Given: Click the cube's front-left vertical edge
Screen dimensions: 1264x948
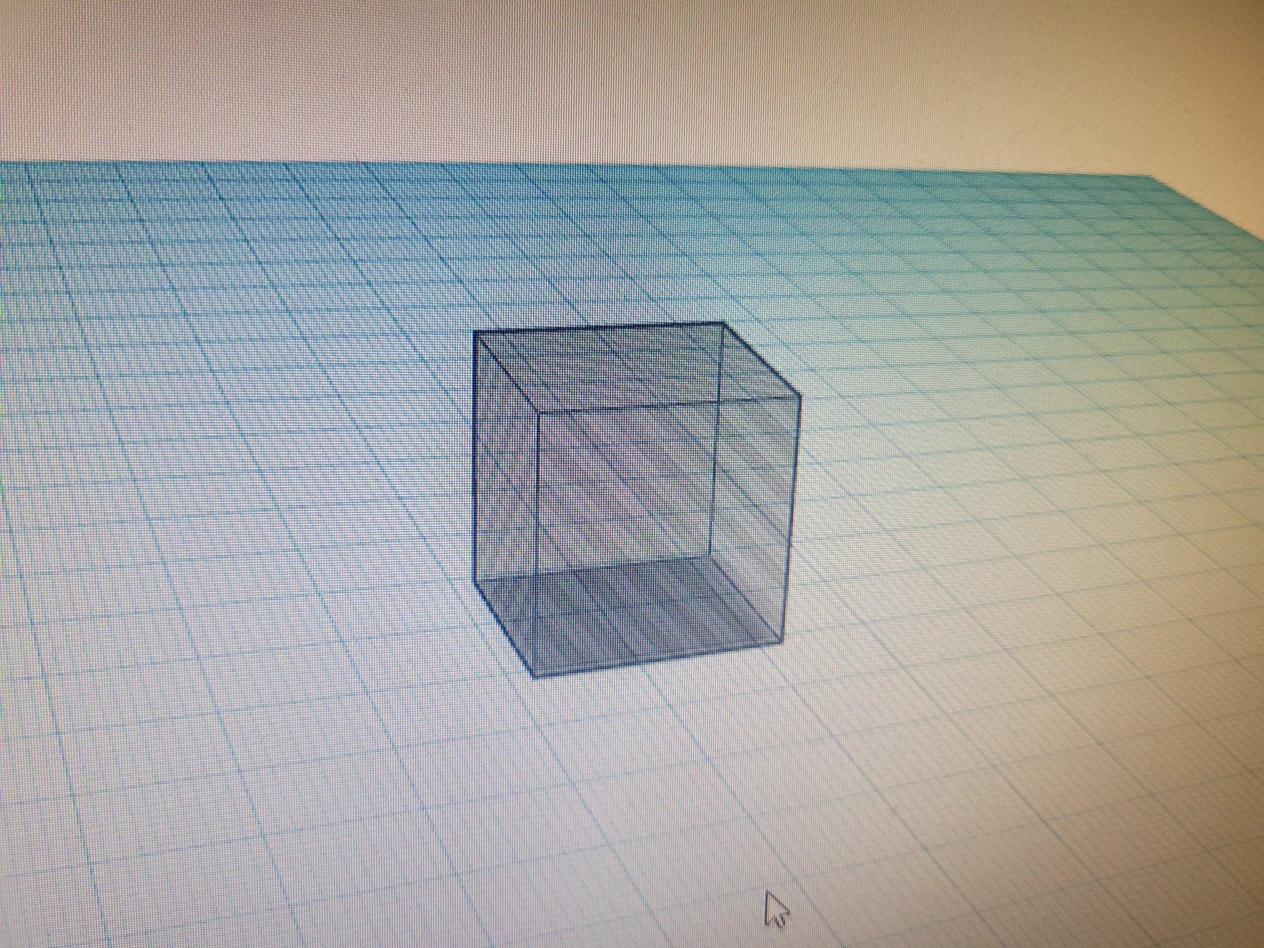Looking at the screenshot, I should [x=538, y=543].
